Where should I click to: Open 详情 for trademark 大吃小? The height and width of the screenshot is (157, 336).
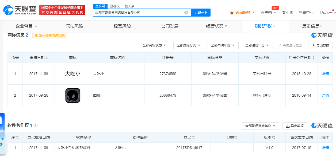[325, 74]
